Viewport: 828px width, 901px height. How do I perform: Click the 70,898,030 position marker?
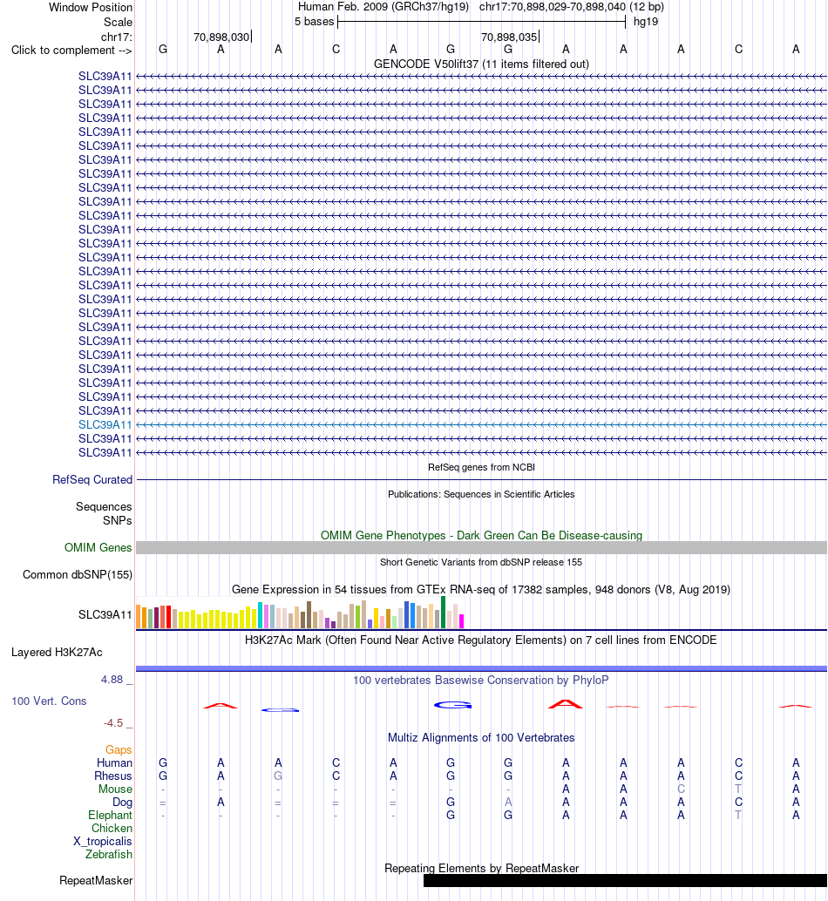(x=221, y=37)
